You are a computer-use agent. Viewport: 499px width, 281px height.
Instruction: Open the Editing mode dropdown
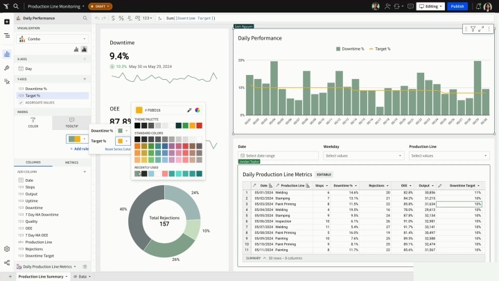point(430,6)
